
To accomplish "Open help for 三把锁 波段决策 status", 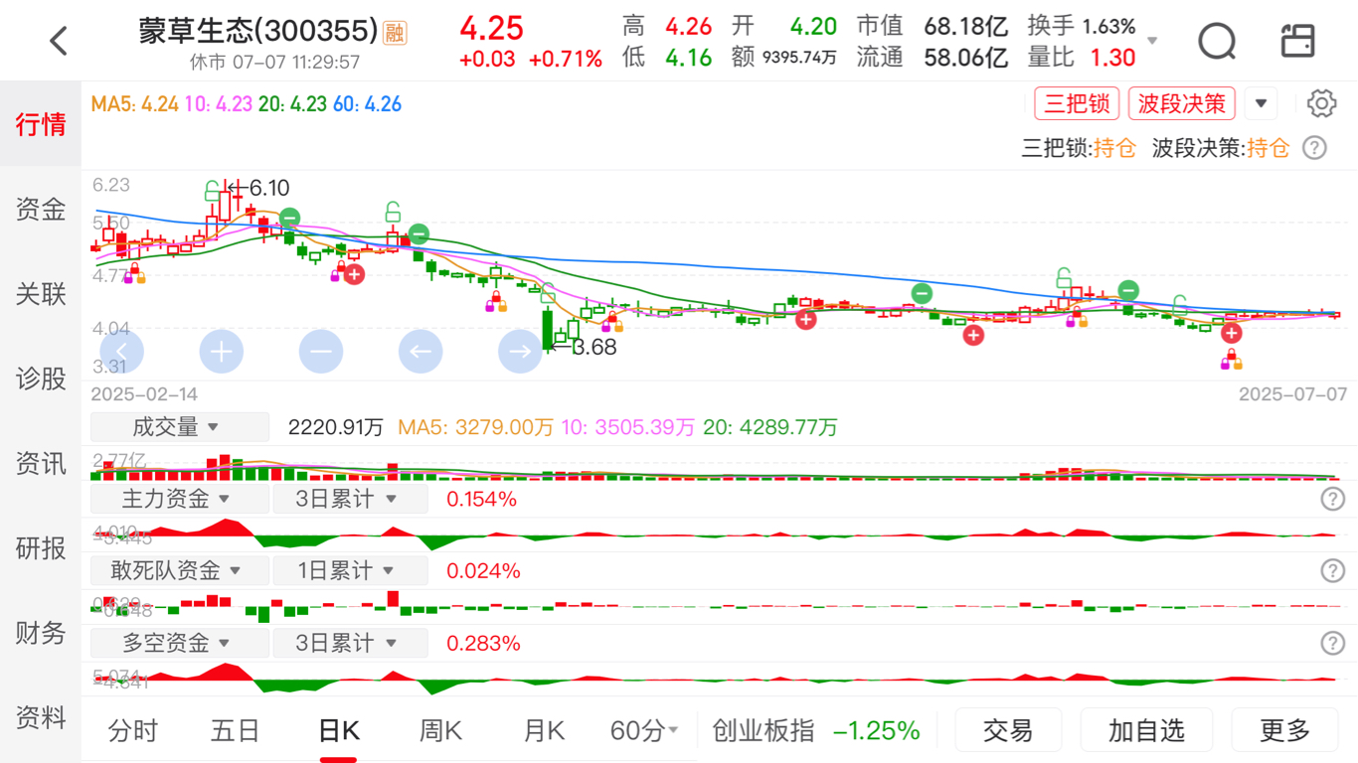I will point(1314,148).
